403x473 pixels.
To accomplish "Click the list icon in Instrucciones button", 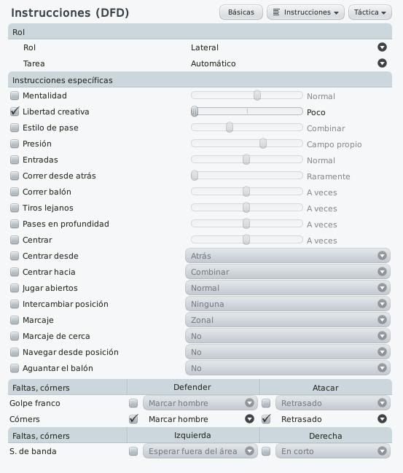I will pos(276,12).
